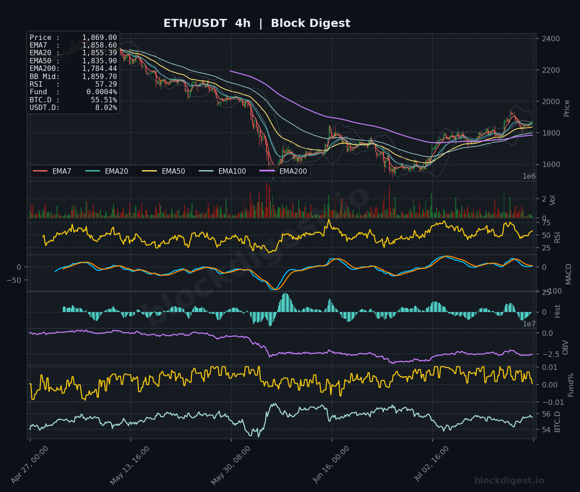Click the 2400 price axis tick
580x492 pixels.
click(551, 39)
